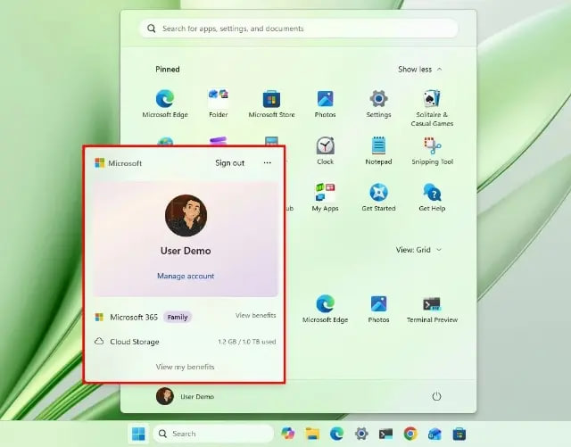Open Solitaire & Casual Games
This screenshot has width=571, height=447.
pos(432,108)
